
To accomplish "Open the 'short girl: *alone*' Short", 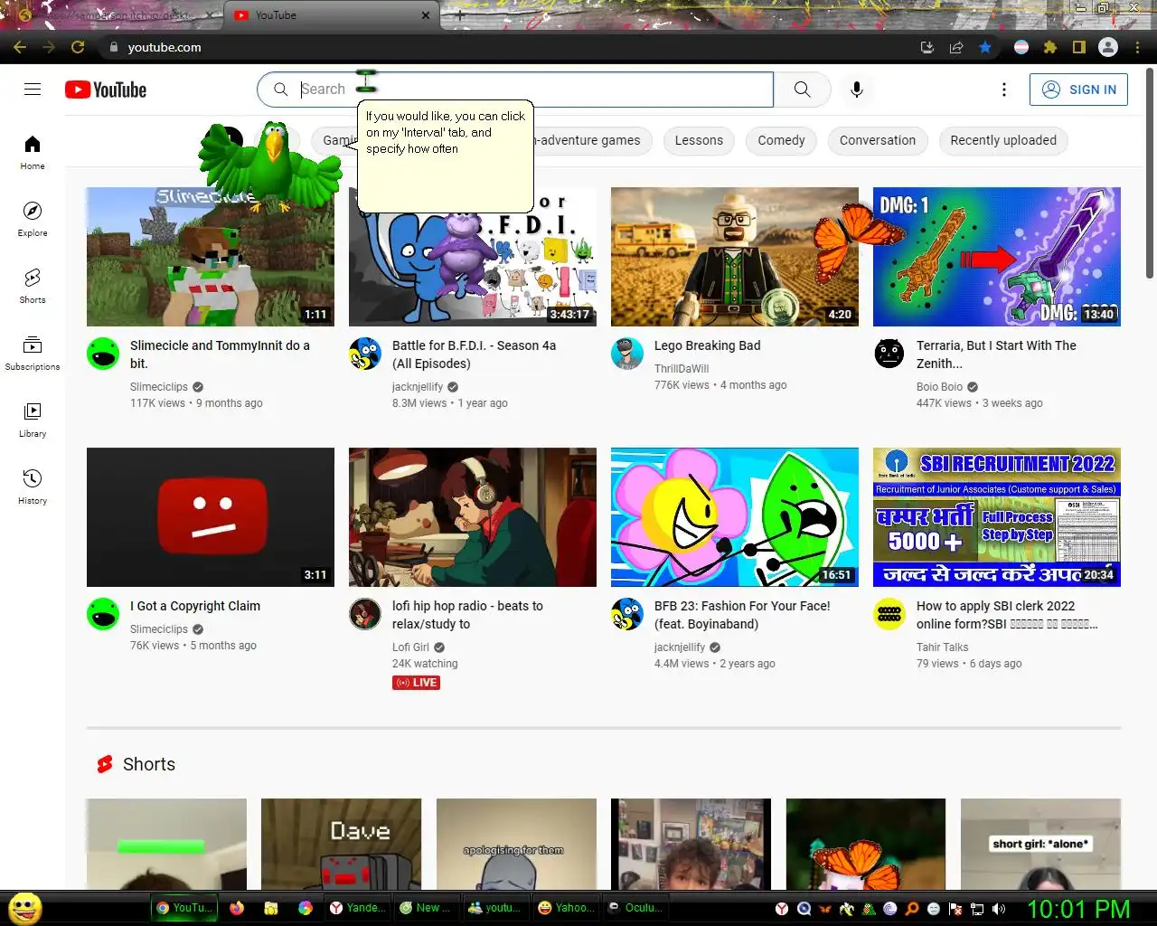I will (x=1040, y=844).
